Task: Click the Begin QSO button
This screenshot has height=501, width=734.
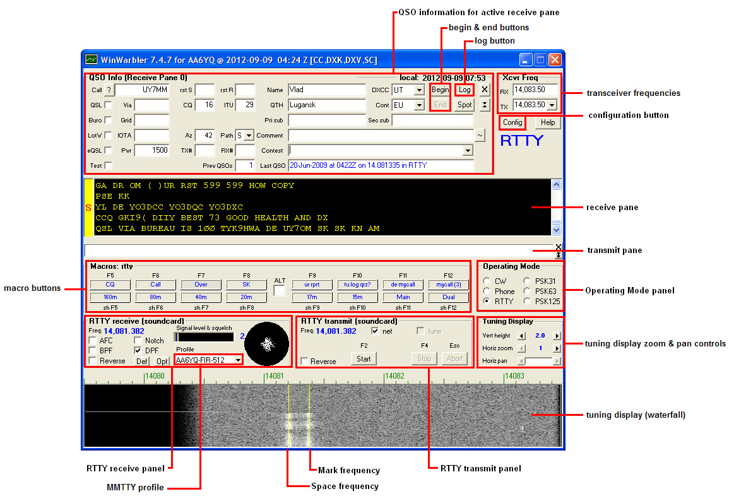Action: 440,90
